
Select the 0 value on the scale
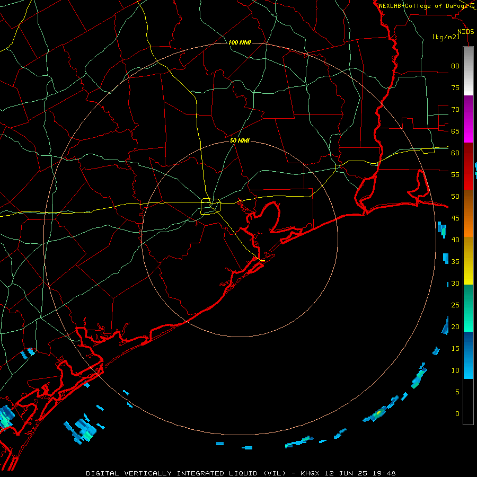457,414
